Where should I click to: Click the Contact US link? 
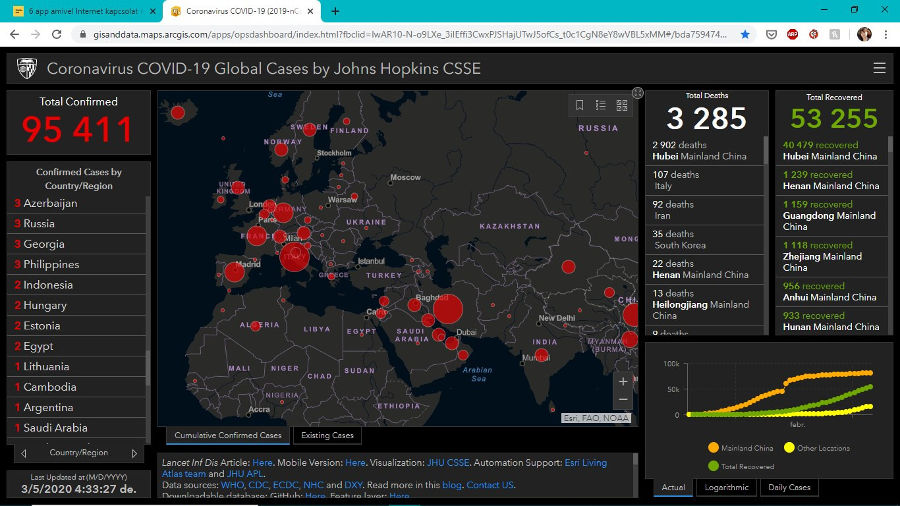click(490, 485)
